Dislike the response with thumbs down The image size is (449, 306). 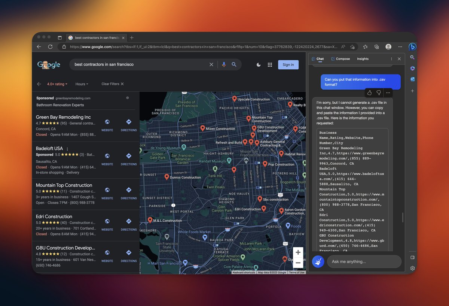pos(379,93)
